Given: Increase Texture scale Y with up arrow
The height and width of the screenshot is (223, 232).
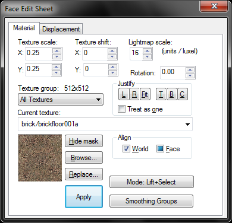Looking at the screenshot, I should click(x=57, y=66).
